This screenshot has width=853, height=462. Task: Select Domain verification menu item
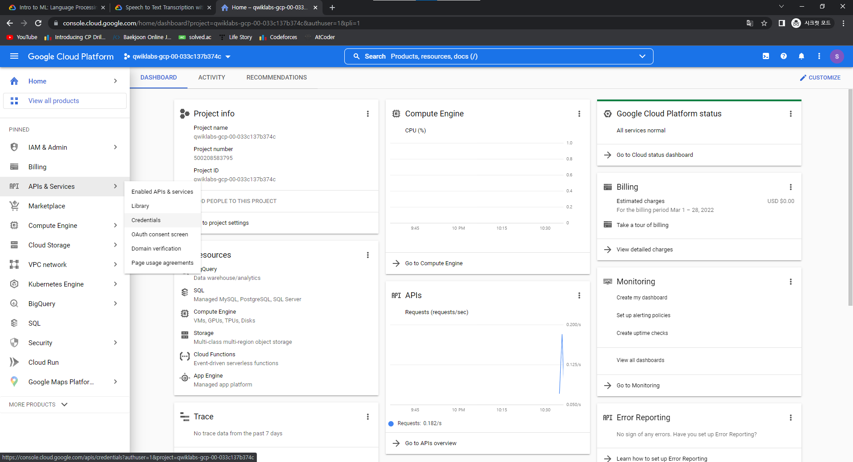(163, 249)
